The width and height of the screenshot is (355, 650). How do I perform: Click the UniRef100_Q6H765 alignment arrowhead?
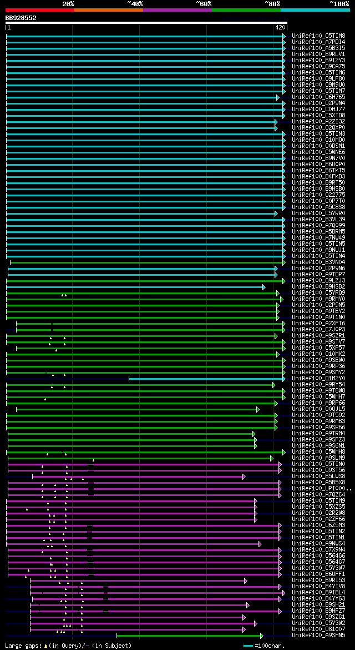[278, 97]
